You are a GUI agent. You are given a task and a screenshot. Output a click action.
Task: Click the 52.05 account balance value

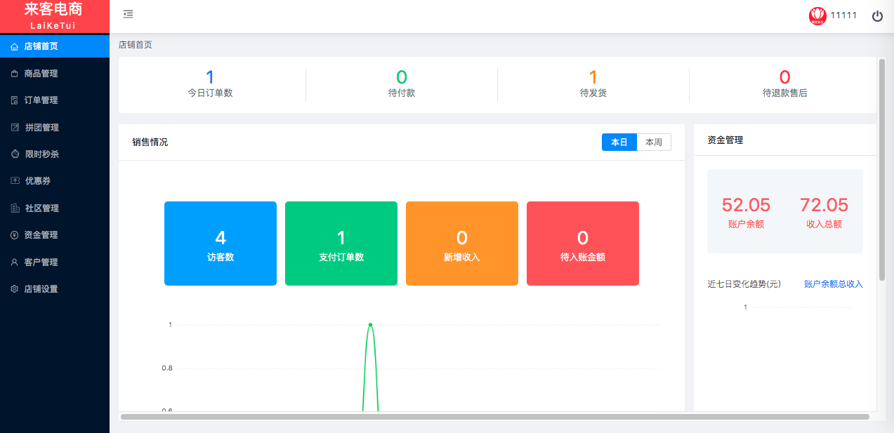tap(746, 205)
